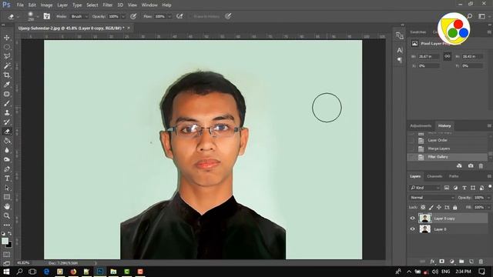Select the Lasso tool
This screenshot has width=493, height=277.
click(x=7, y=56)
